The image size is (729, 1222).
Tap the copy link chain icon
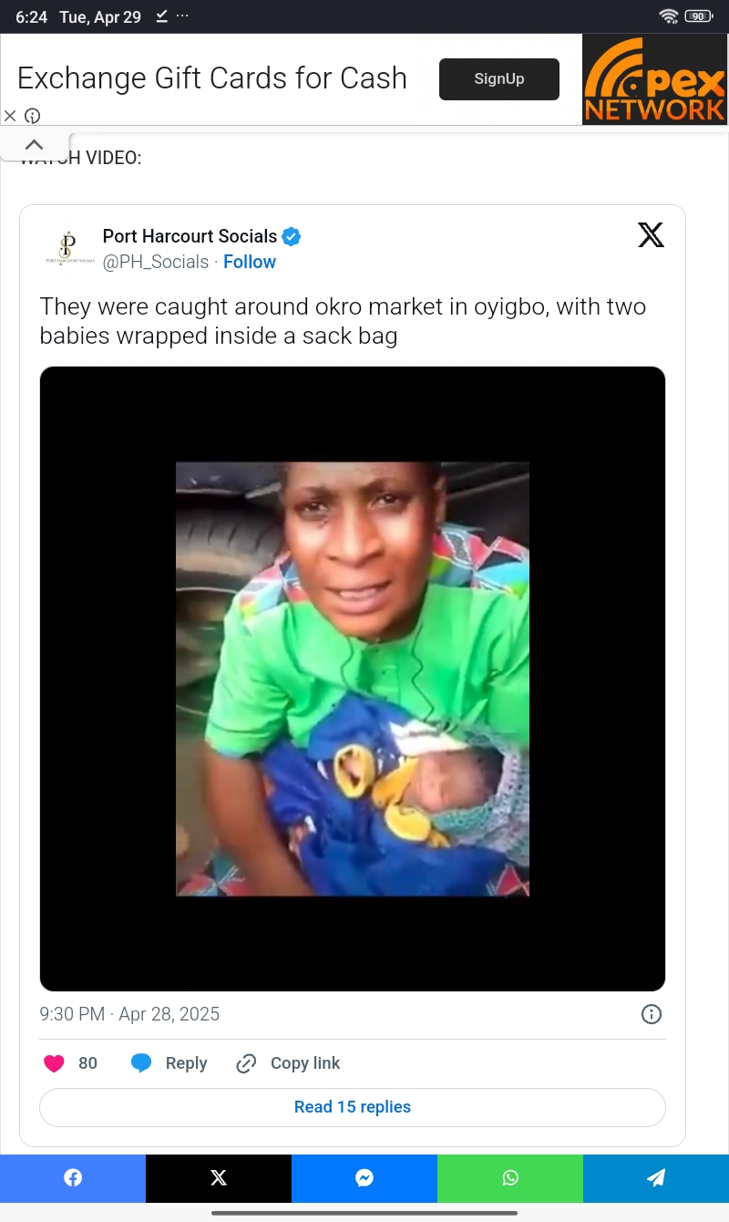tap(246, 1063)
